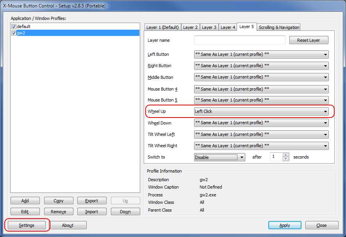
Task: Open the Scrolling & Navigation tab
Action: click(279, 27)
